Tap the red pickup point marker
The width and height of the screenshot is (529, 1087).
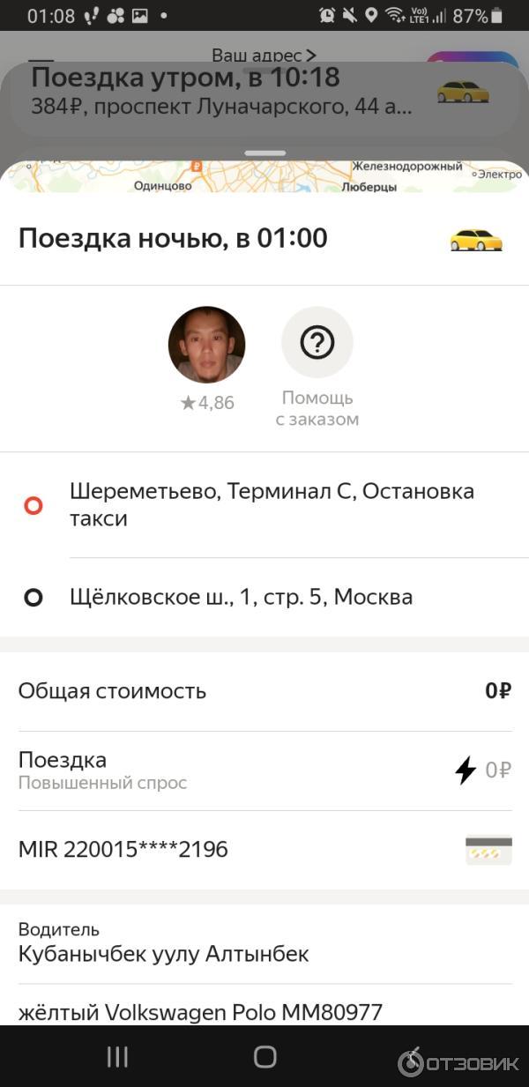click(x=34, y=505)
